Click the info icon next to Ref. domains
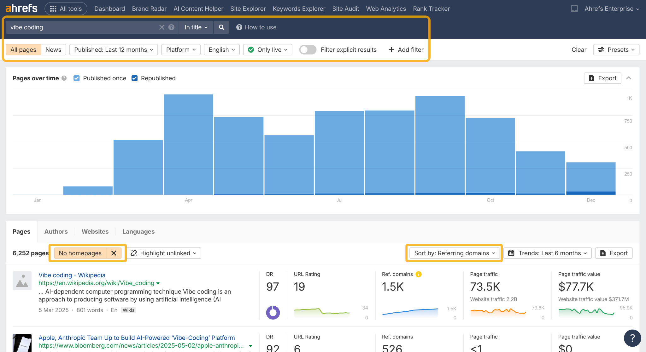The image size is (646, 352). pos(418,274)
